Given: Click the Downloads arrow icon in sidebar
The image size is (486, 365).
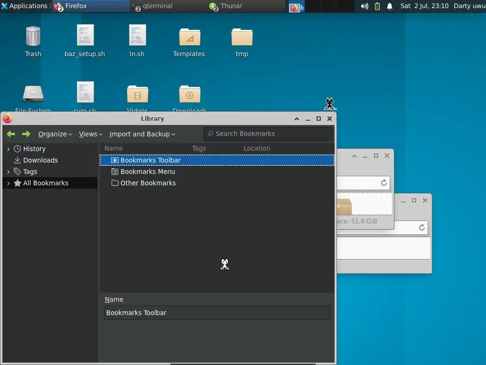Looking at the screenshot, I should (18, 160).
